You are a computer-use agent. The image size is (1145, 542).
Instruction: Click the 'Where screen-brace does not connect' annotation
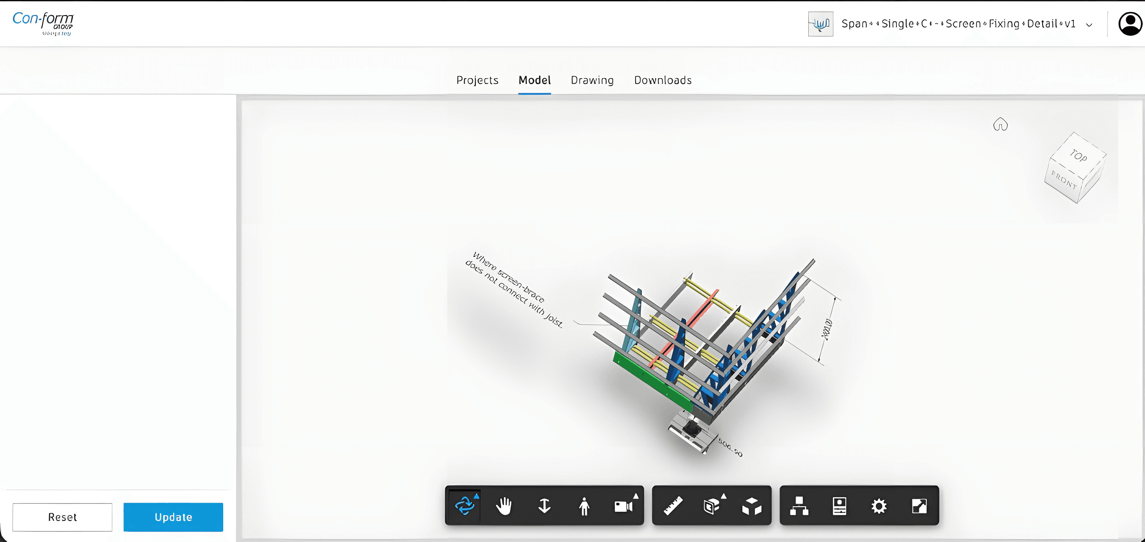pos(513,289)
